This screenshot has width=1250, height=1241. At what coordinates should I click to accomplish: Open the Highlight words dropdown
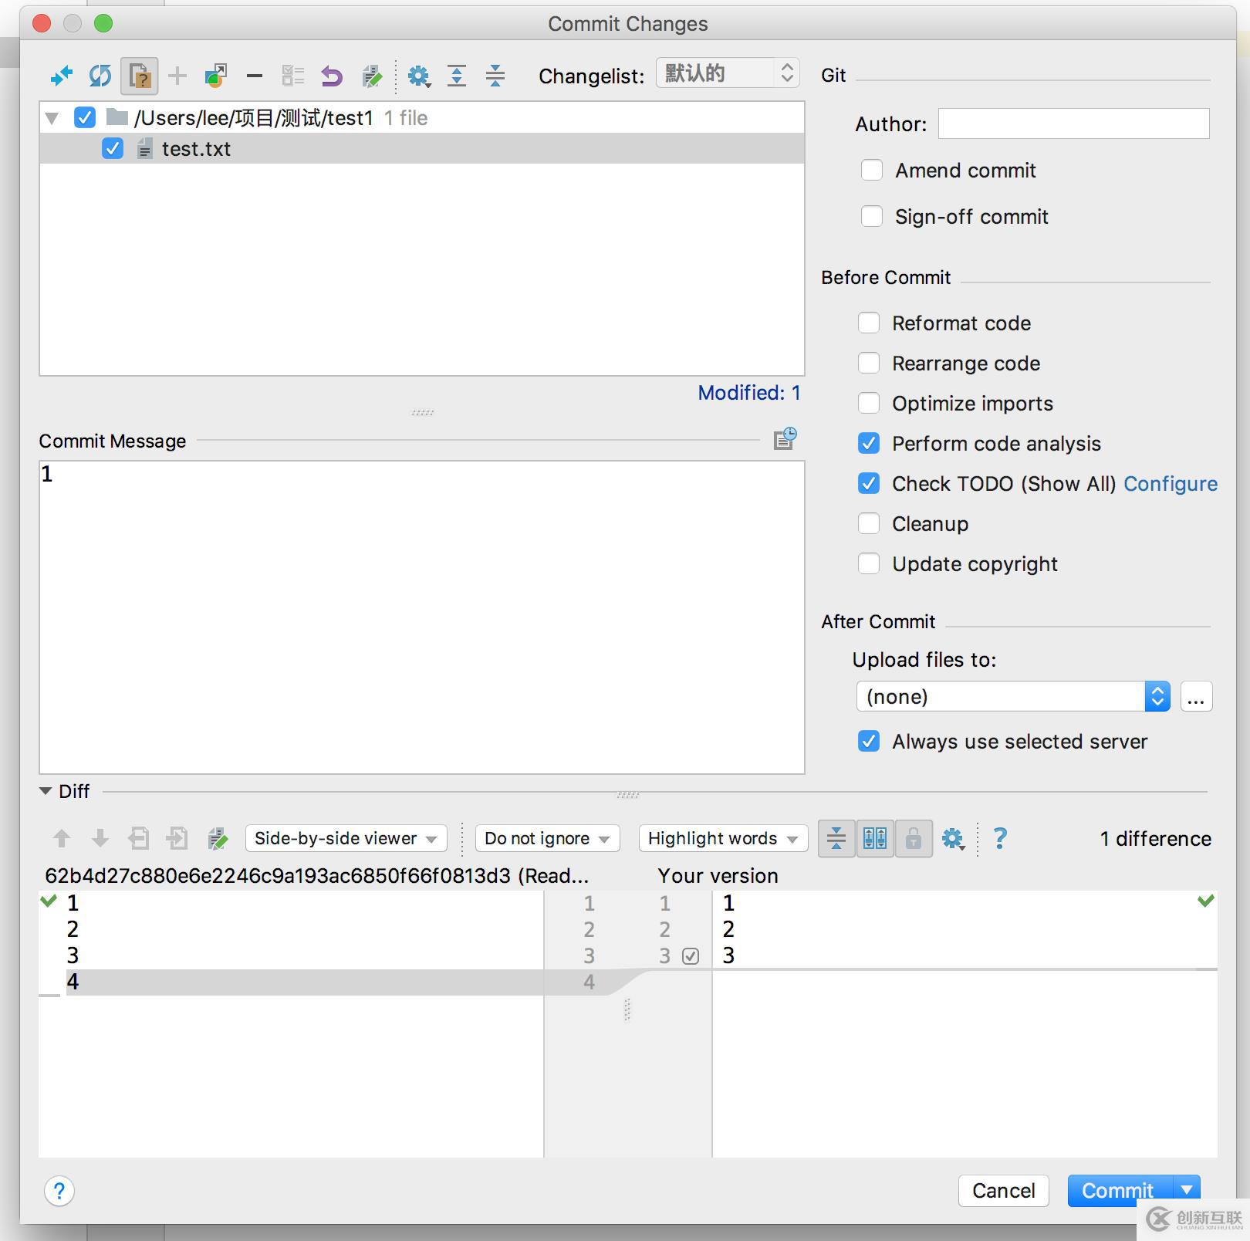724,838
